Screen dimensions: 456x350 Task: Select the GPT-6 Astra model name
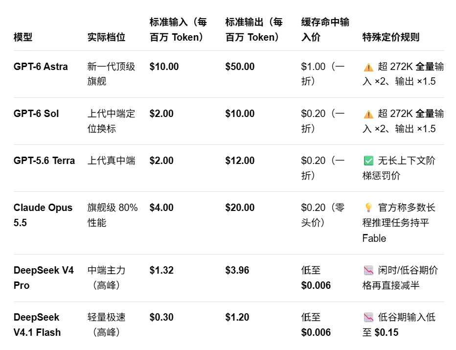(41, 67)
